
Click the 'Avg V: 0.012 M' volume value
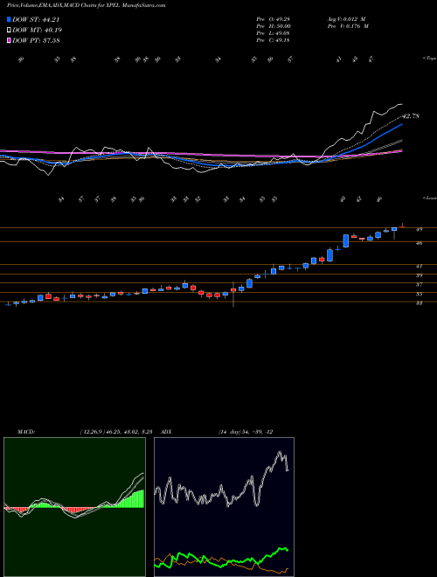click(346, 19)
